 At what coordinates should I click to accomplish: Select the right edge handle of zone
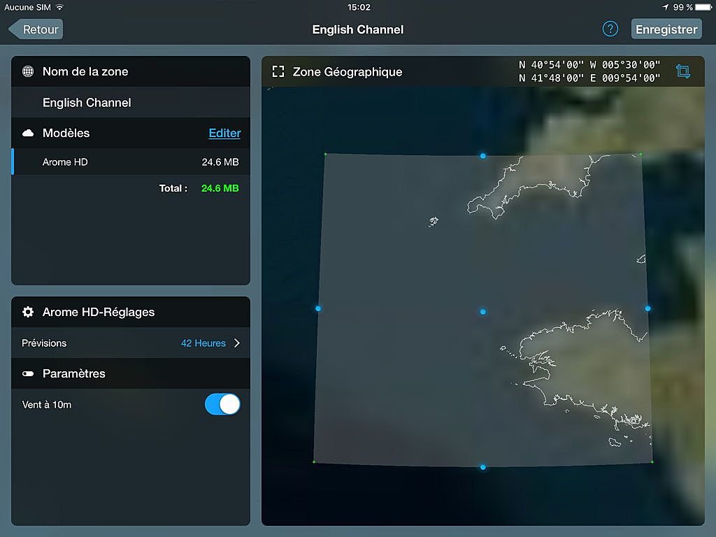(x=648, y=308)
